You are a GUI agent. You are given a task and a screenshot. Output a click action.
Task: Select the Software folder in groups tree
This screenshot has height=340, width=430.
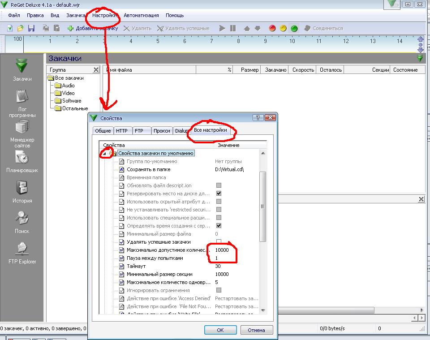point(71,101)
